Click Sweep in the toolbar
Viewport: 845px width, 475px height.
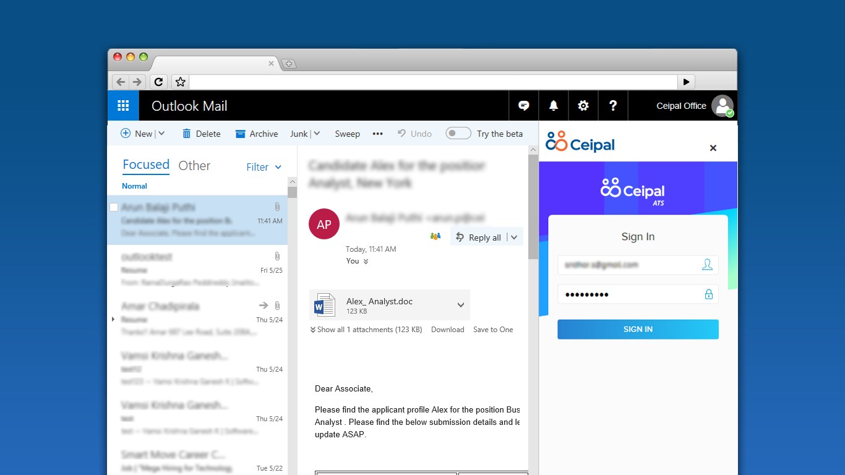click(x=348, y=134)
